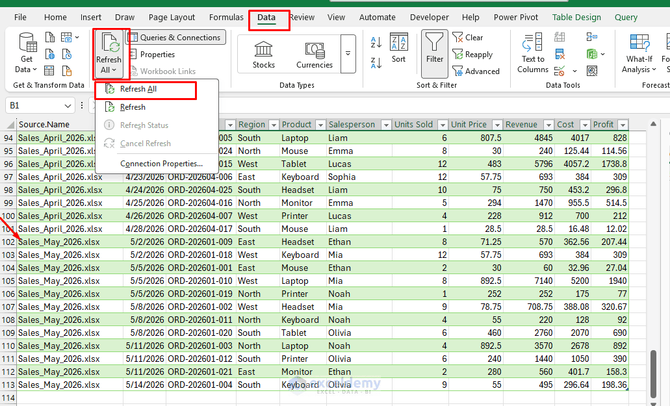Click the vertical scrollbar thumb
670x406 pixels.
click(653, 374)
